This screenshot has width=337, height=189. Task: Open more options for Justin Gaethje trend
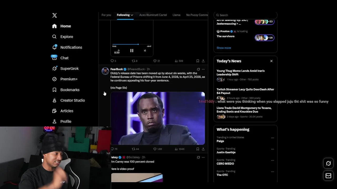pyautogui.click(x=272, y=149)
